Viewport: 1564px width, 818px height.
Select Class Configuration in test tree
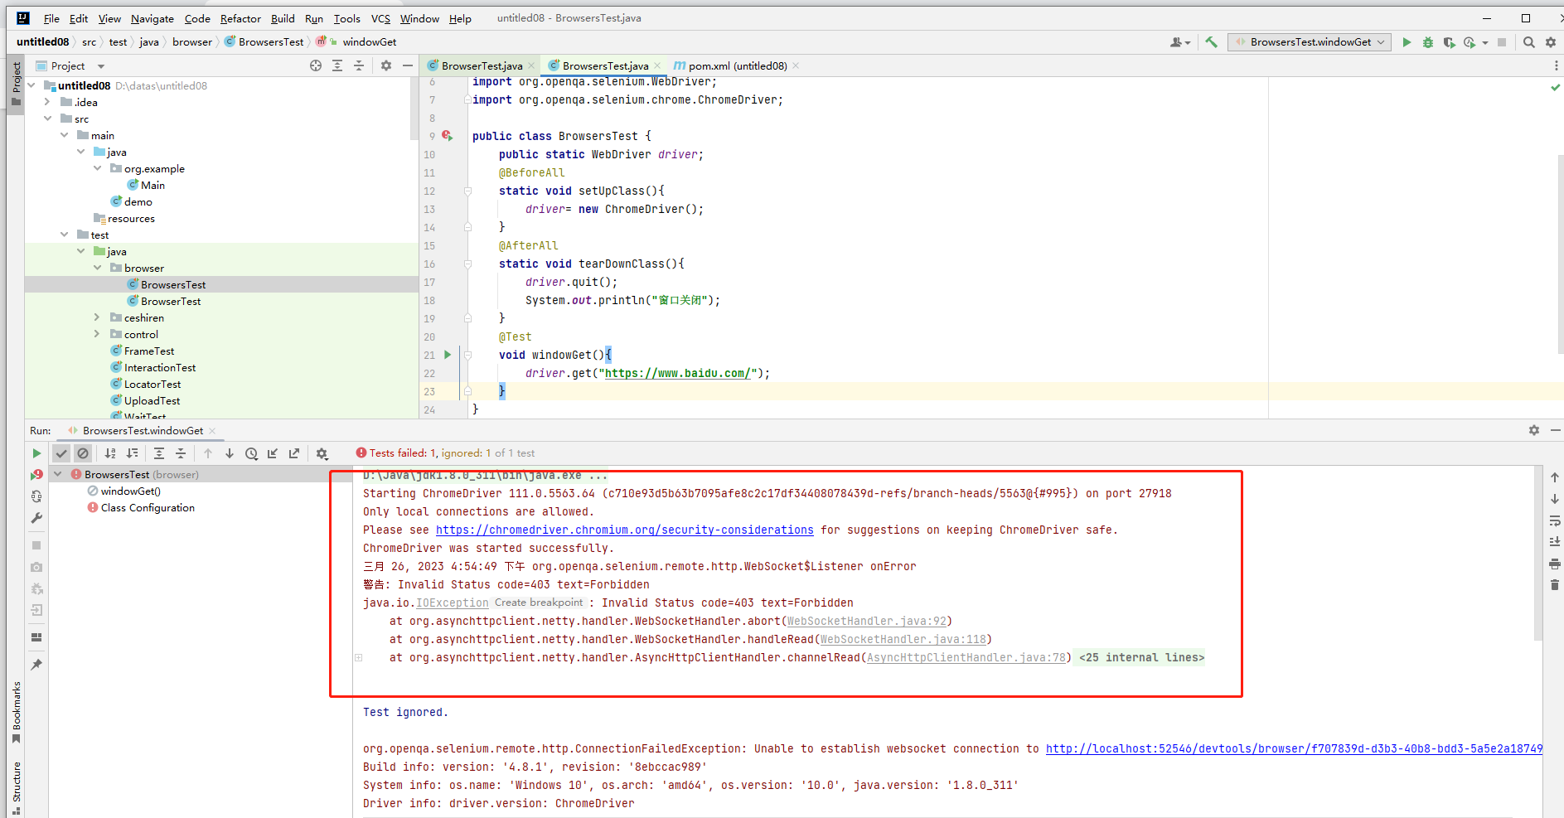coord(148,508)
